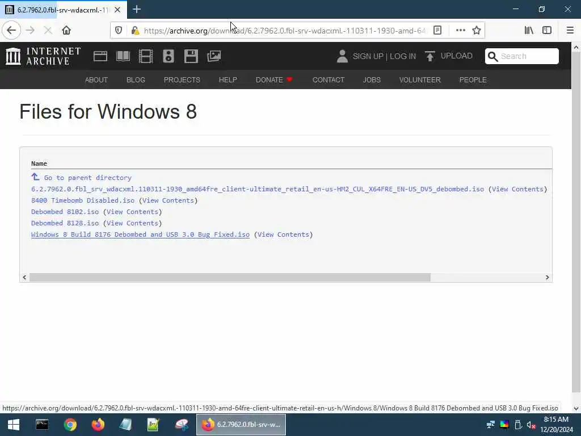Show site security via the padlock icon
Viewport: 581px width, 436px height.
click(135, 31)
